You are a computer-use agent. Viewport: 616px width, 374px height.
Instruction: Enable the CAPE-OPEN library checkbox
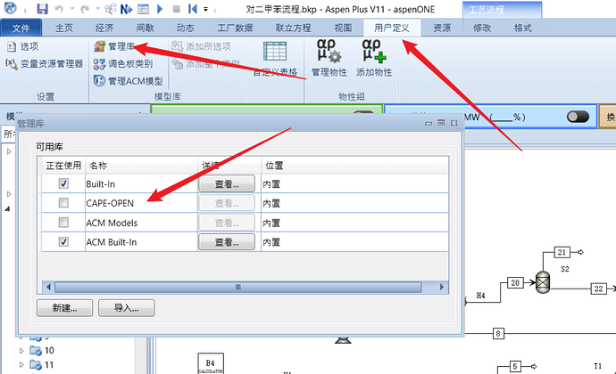pyautogui.click(x=63, y=203)
